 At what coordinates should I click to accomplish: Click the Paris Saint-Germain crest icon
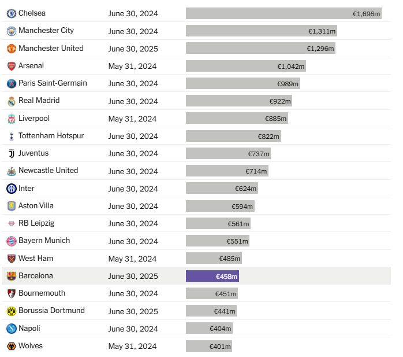pyautogui.click(x=12, y=83)
